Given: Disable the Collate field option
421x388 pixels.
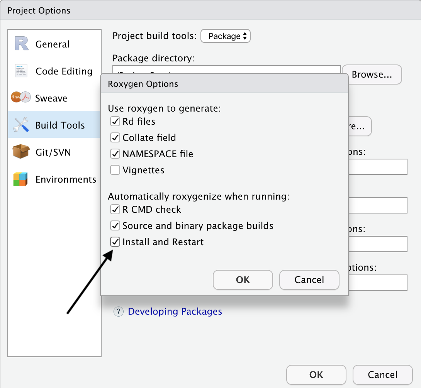Looking at the screenshot, I should [x=115, y=138].
